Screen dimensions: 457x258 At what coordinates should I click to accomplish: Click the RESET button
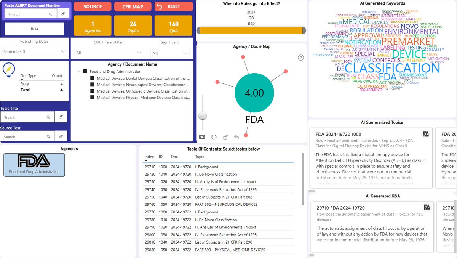click(174, 6)
